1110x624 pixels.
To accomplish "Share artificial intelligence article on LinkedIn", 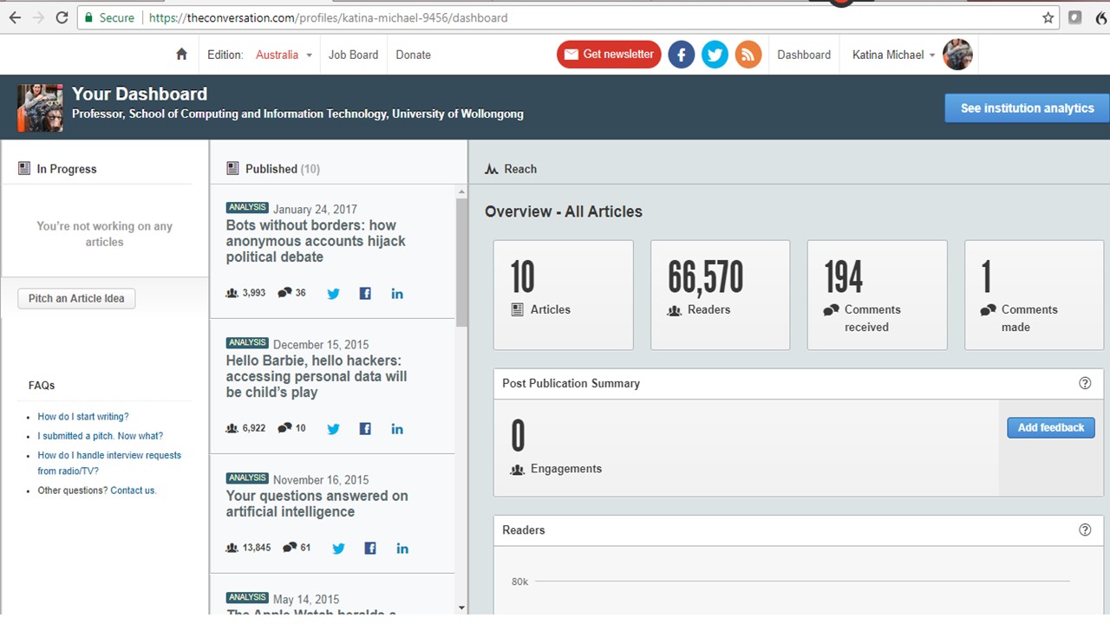I will [x=402, y=548].
